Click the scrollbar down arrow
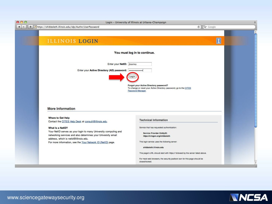This screenshot has height=204, width=272. pos(256,163)
